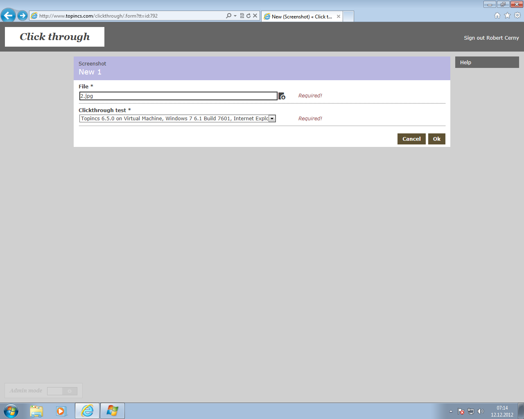Click the search magnifier in the address bar
This screenshot has height=419, width=524.
[228, 16]
